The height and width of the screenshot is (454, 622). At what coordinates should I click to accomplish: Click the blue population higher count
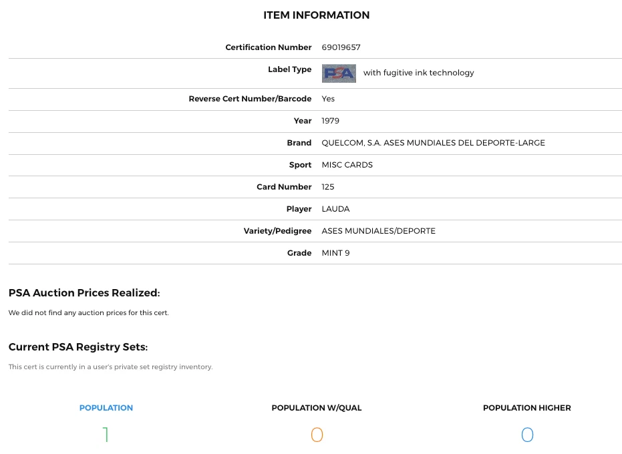click(527, 435)
